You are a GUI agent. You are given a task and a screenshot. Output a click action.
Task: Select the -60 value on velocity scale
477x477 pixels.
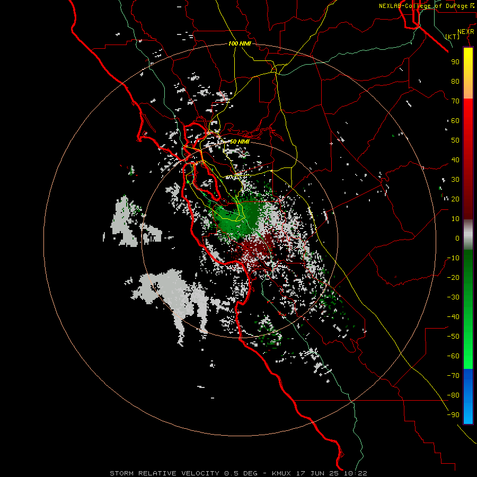point(453,356)
